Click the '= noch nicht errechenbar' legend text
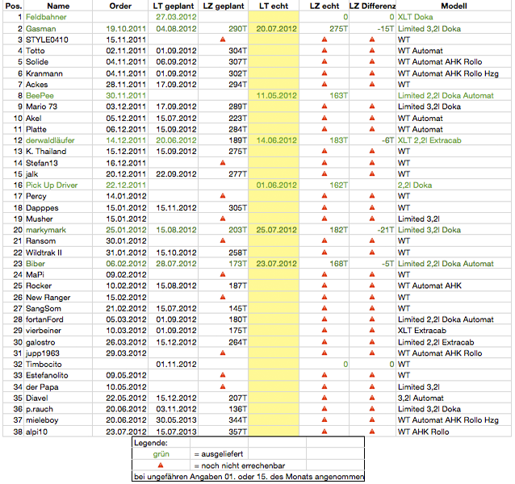515x484 pixels. 240,465
